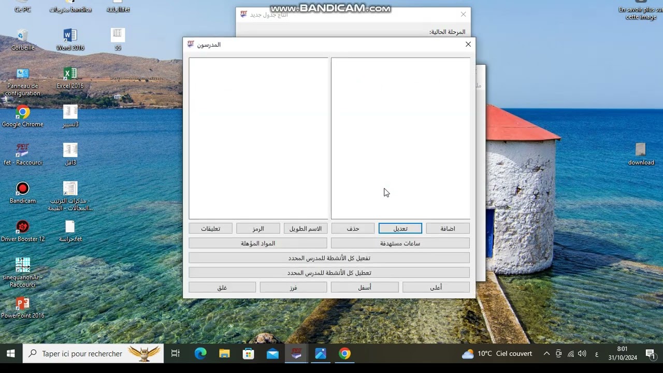This screenshot has height=373, width=663.
Task: Launch Microsoft Edge from taskbar
Action: [x=200, y=354]
